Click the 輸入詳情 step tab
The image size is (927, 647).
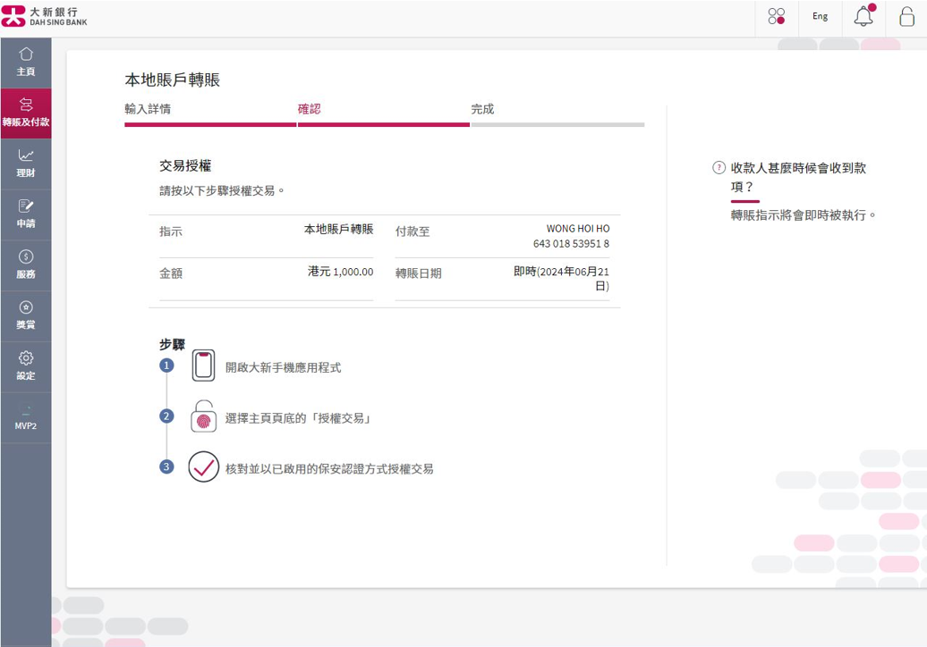tap(148, 109)
